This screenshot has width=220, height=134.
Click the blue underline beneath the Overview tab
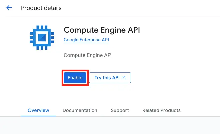pos(38,116)
